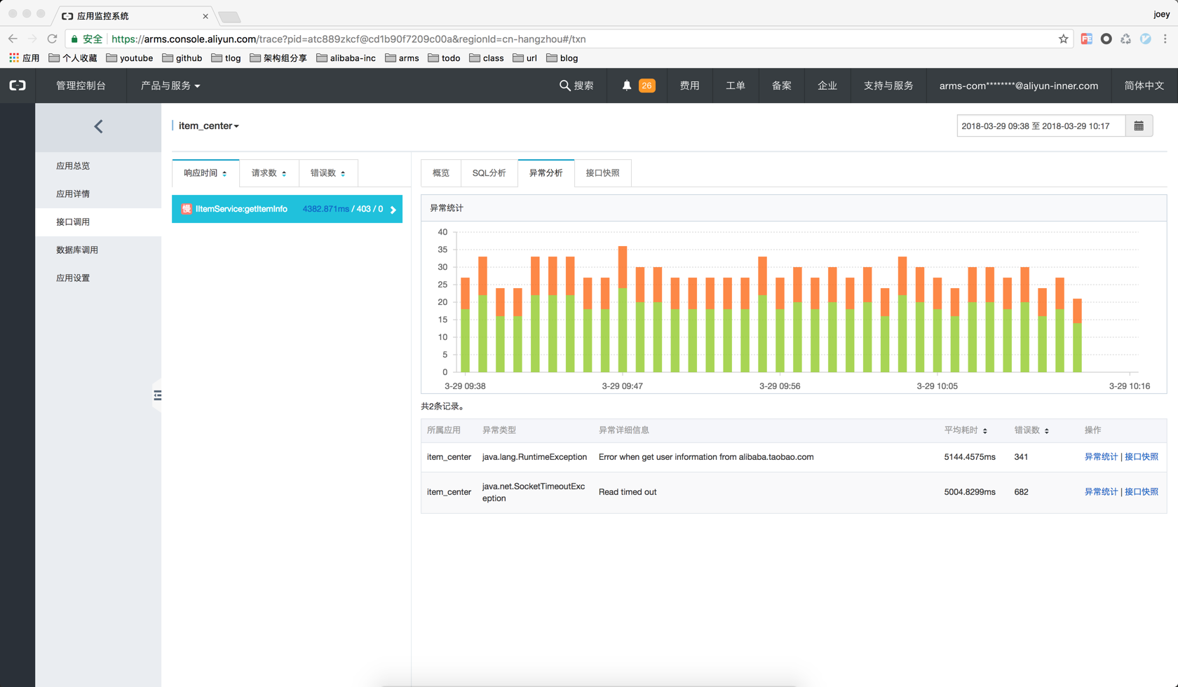
Task: Open Chrome three-dot menu
Action: point(1165,39)
